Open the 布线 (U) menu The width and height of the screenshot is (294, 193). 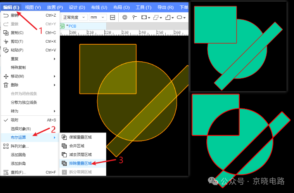(x=99, y=7)
